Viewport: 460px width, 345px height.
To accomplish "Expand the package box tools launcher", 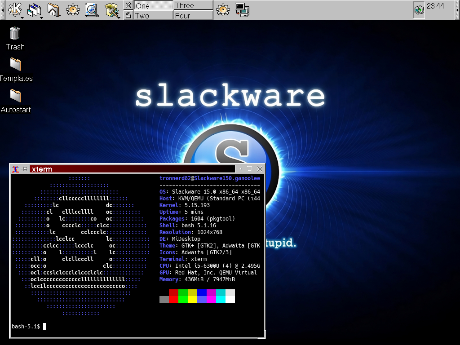I will [x=111, y=10].
